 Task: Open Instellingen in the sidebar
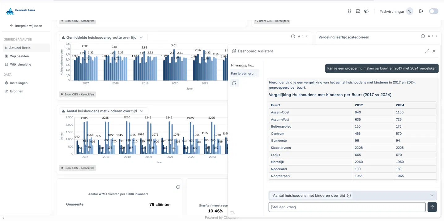click(19, 83)
